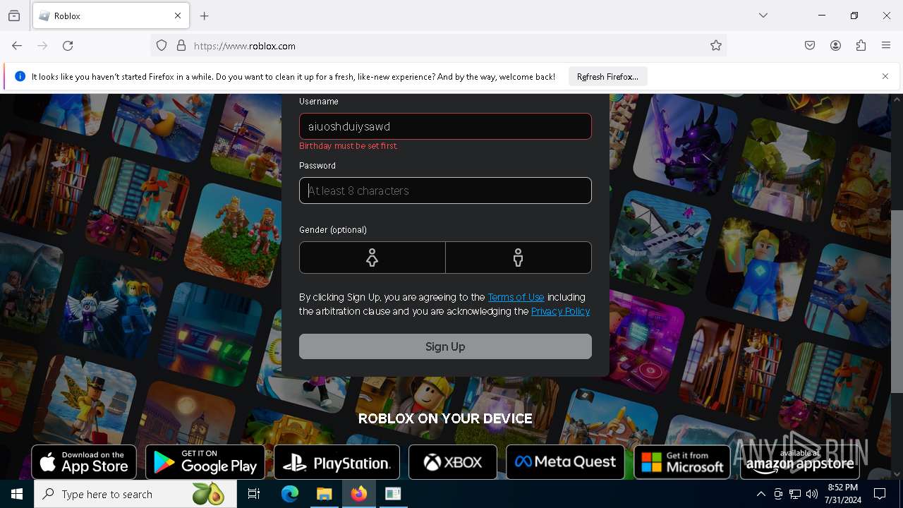This screenshot has width=903, height=508.
Task: Dismiss the Firefox notification bar
Action: [x=885, y=76]
